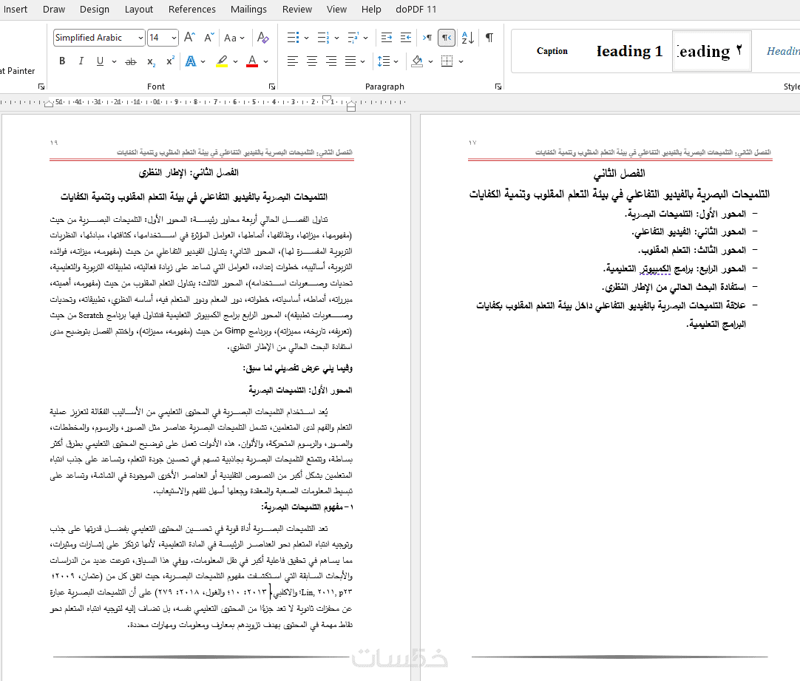The width and height of the screenshot is (800, 681).
Task: Open the font size dropdown
Action: [174, 38]
